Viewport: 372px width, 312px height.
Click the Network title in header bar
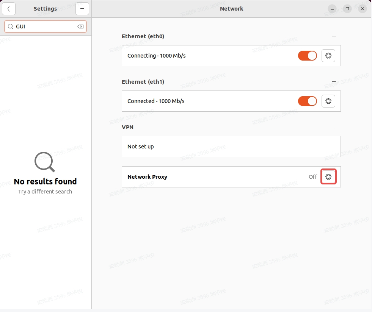point(232,9)
